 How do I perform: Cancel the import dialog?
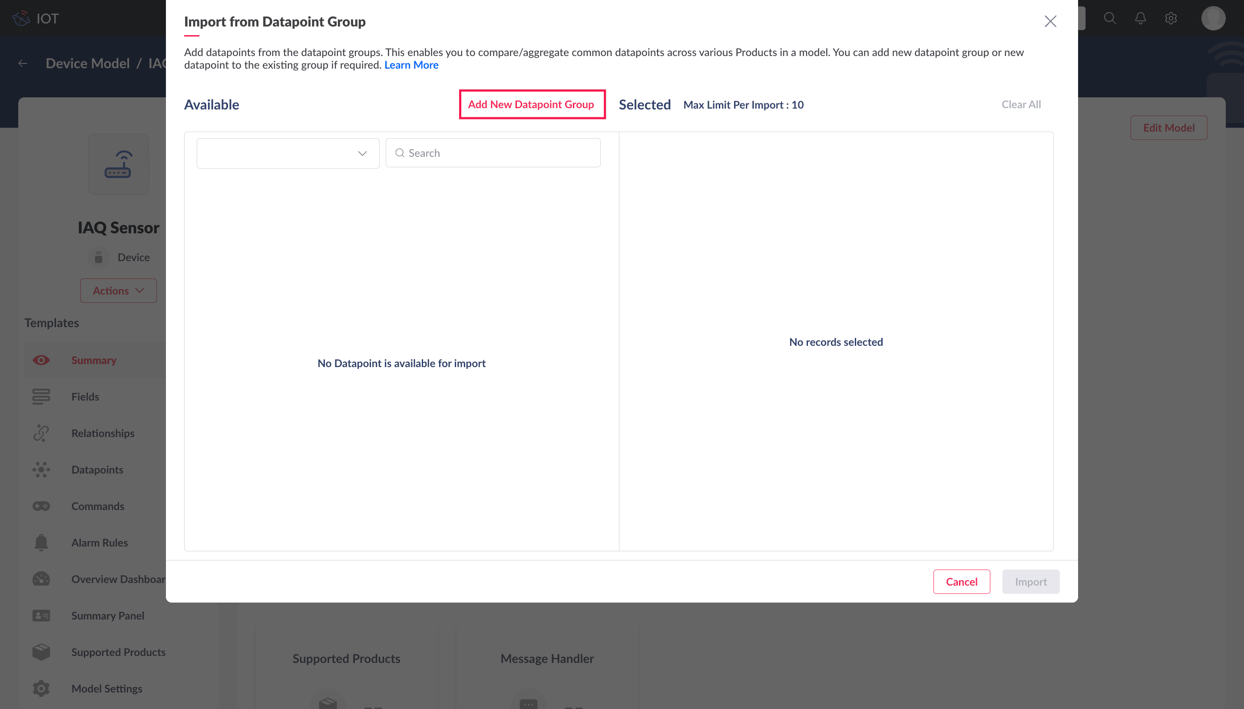961,581
